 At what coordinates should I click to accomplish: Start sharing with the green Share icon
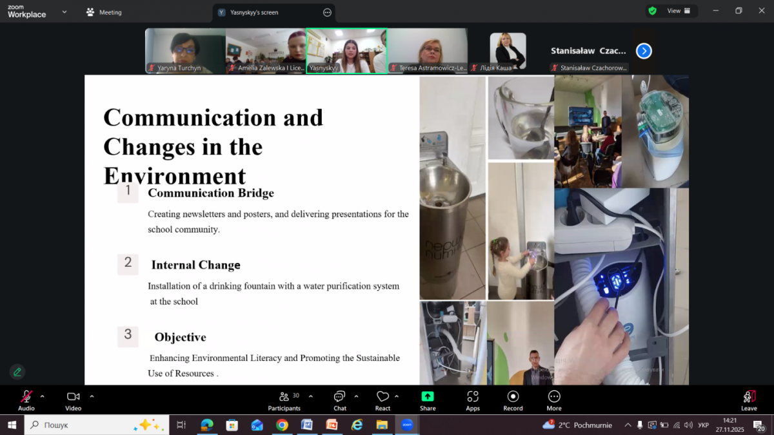pyautogui.click(x=428, y=397)
